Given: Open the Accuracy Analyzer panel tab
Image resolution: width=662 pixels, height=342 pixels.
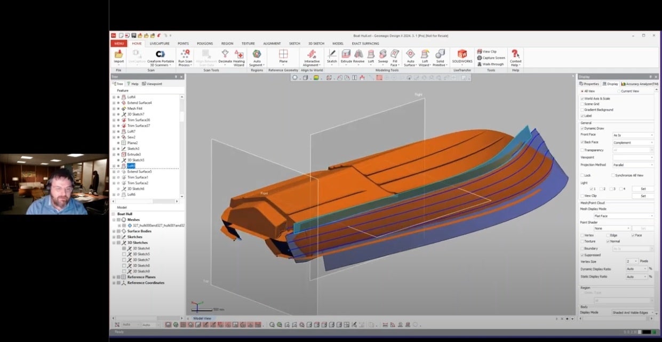Looking at the screenshot, I should (640, 84).
